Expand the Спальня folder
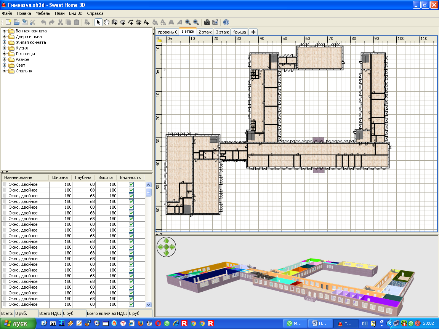The height and width of the screenshot is (329, 439). click(x=4, y=71)
